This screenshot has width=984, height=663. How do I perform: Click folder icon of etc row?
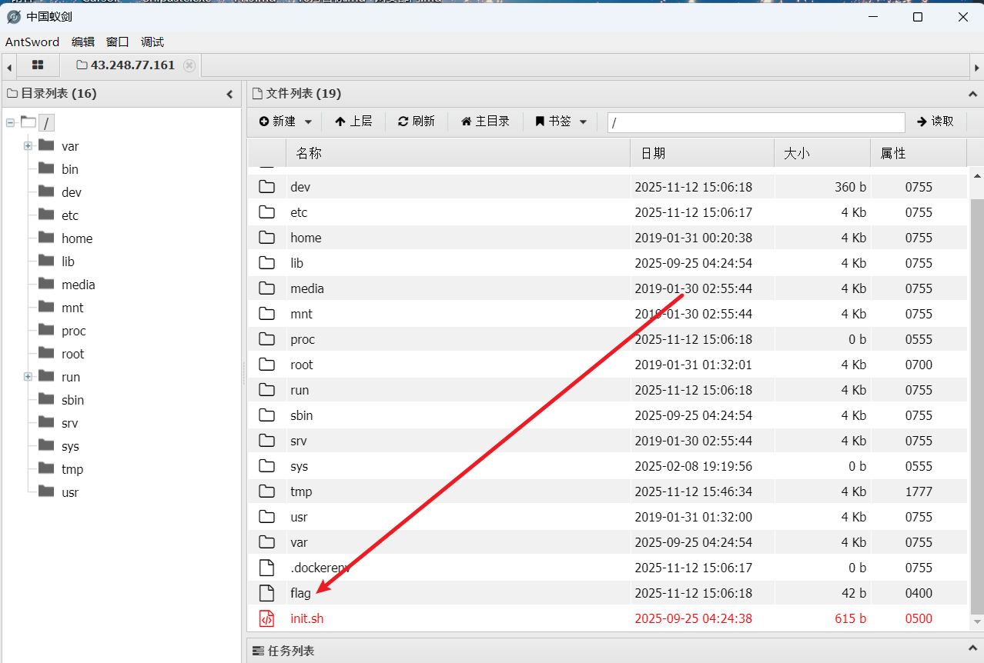click(266, 212)
